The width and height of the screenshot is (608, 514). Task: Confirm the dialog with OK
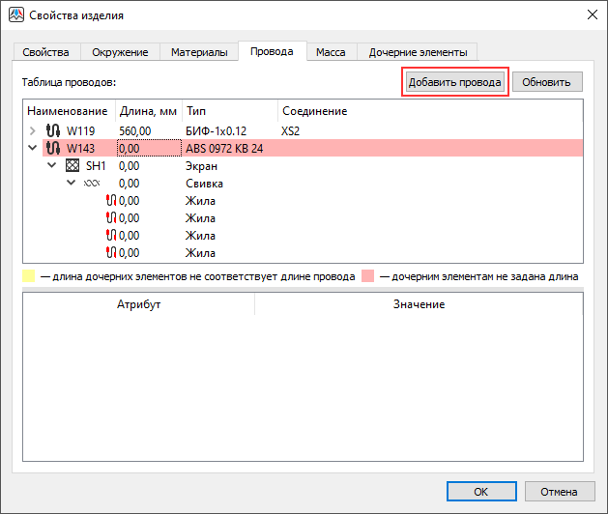point(480,491)
